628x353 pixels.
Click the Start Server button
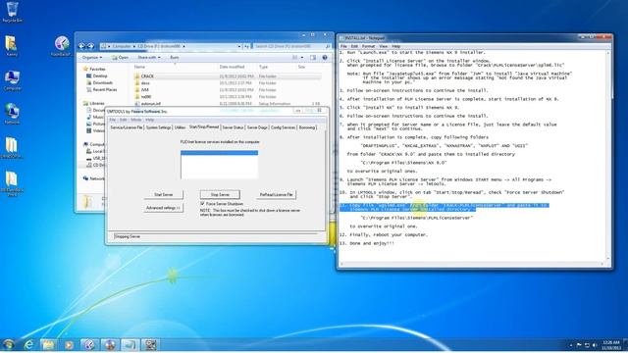(x=164, y=194)
